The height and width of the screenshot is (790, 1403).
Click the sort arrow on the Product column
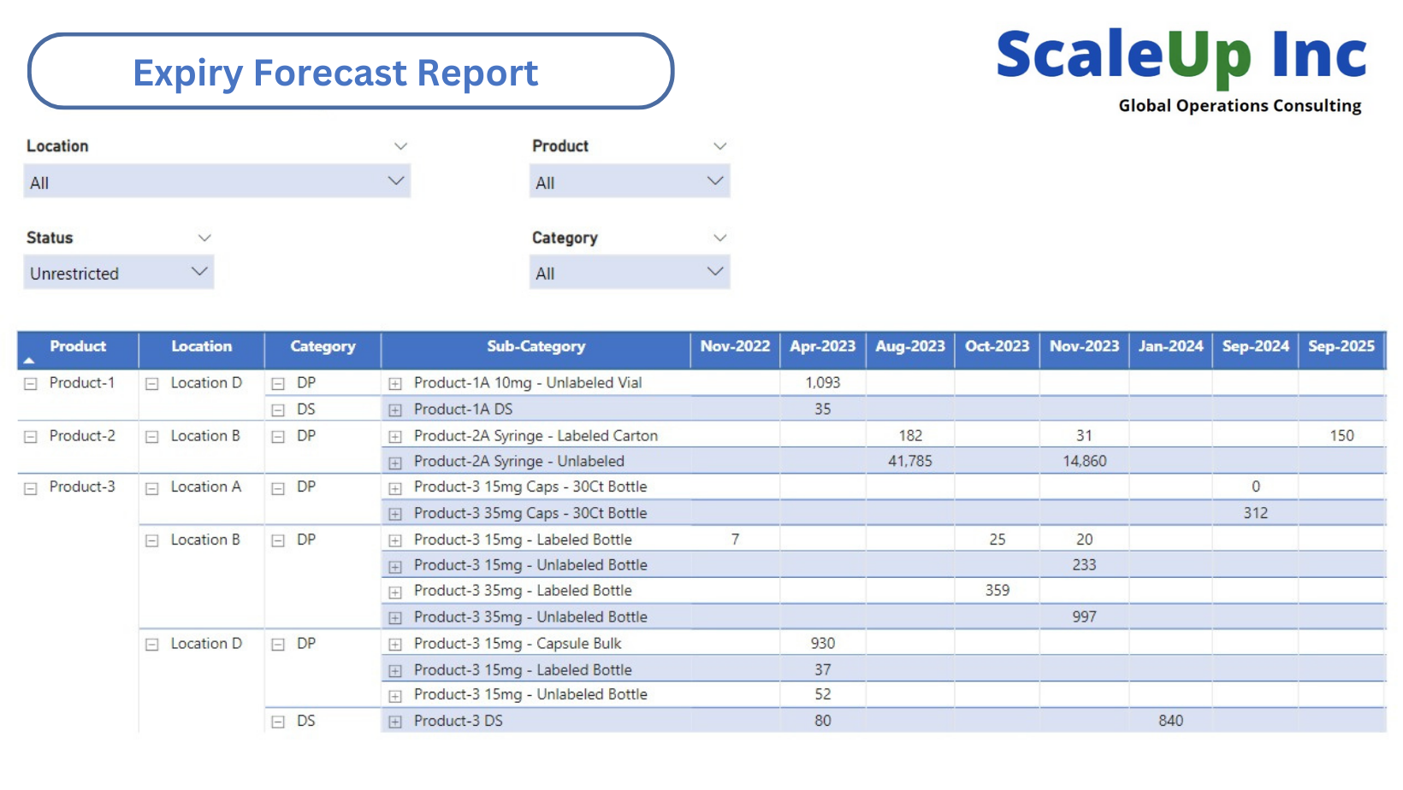[x=29, y=360]
